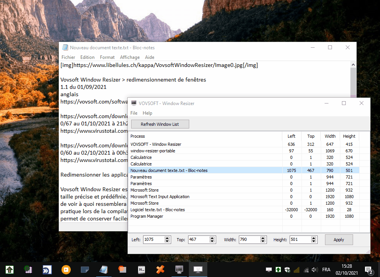Open the Aide menu in Notepad
This screenshot has height=277, width=380.
coord(150,57)
